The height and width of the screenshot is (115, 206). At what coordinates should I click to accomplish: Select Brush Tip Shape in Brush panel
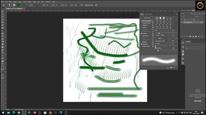(x=147, y=21)
